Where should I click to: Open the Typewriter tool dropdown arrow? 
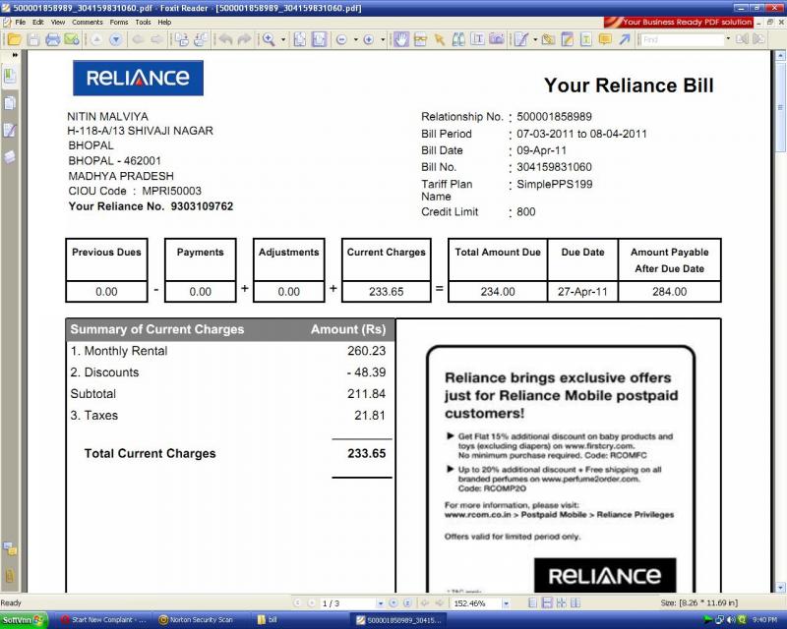535,39
